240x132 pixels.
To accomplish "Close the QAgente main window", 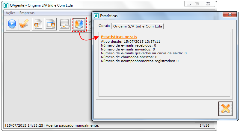I will (x=208, y=4).
